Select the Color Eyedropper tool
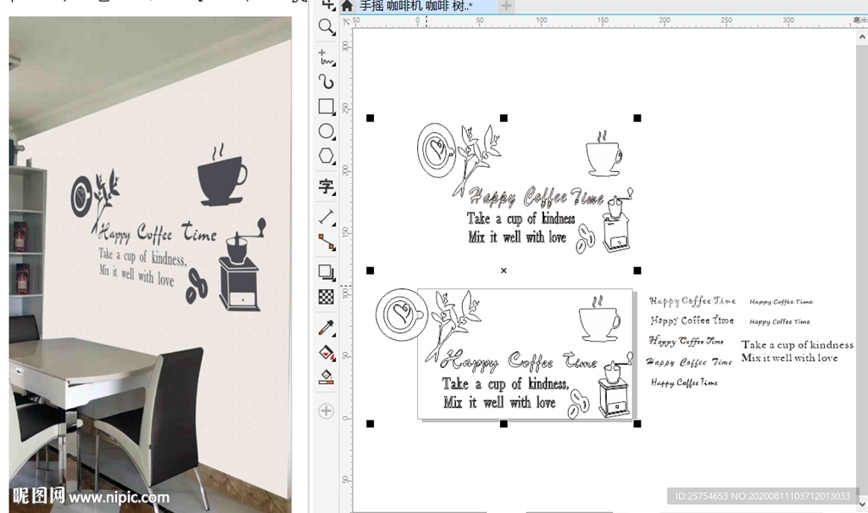 (326, 327)
